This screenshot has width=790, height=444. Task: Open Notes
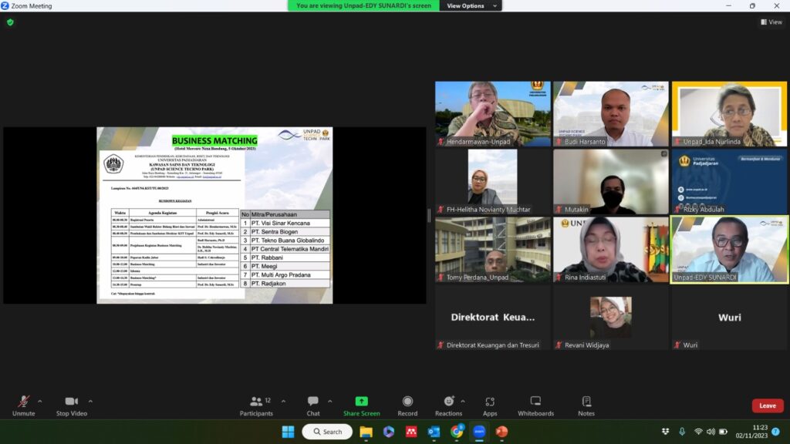[x=586, y=405]
